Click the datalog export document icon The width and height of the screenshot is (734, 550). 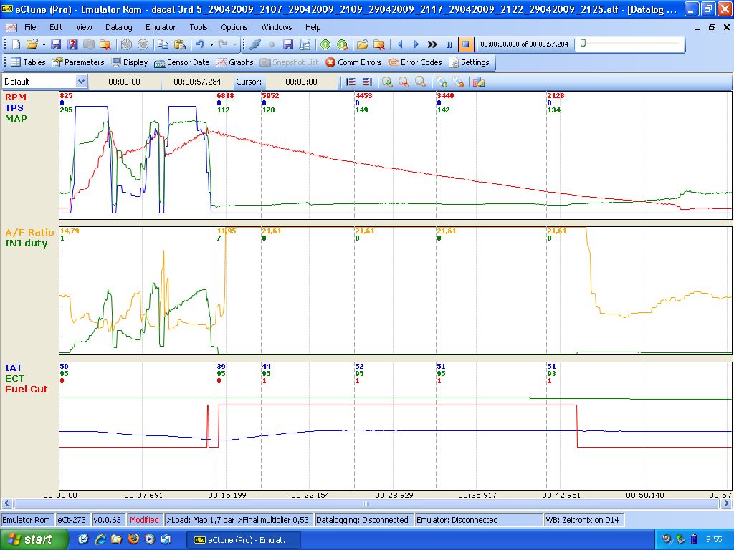point(305,44)
